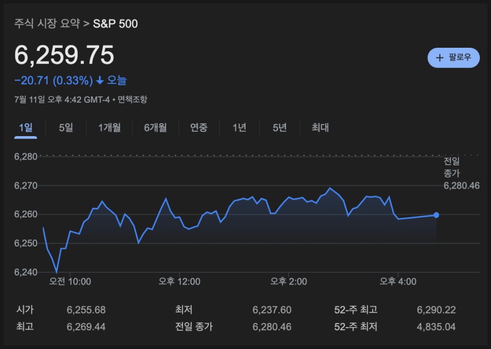Click the 6,240 y-axis label
491x349 pixels.
point(26,272)
